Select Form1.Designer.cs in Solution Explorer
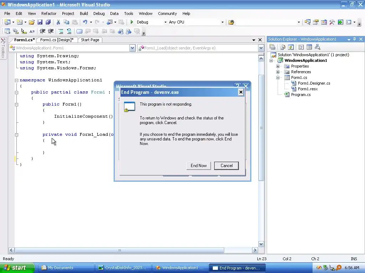 tap(314, 83)
